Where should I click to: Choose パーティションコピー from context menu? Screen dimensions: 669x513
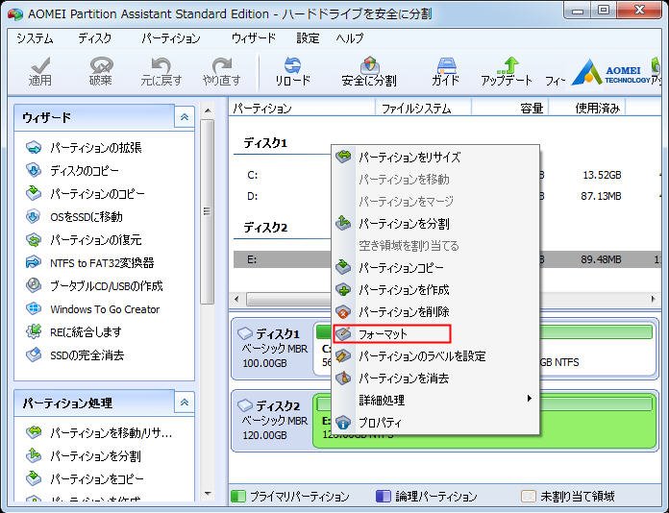click(x=435, y=268)
